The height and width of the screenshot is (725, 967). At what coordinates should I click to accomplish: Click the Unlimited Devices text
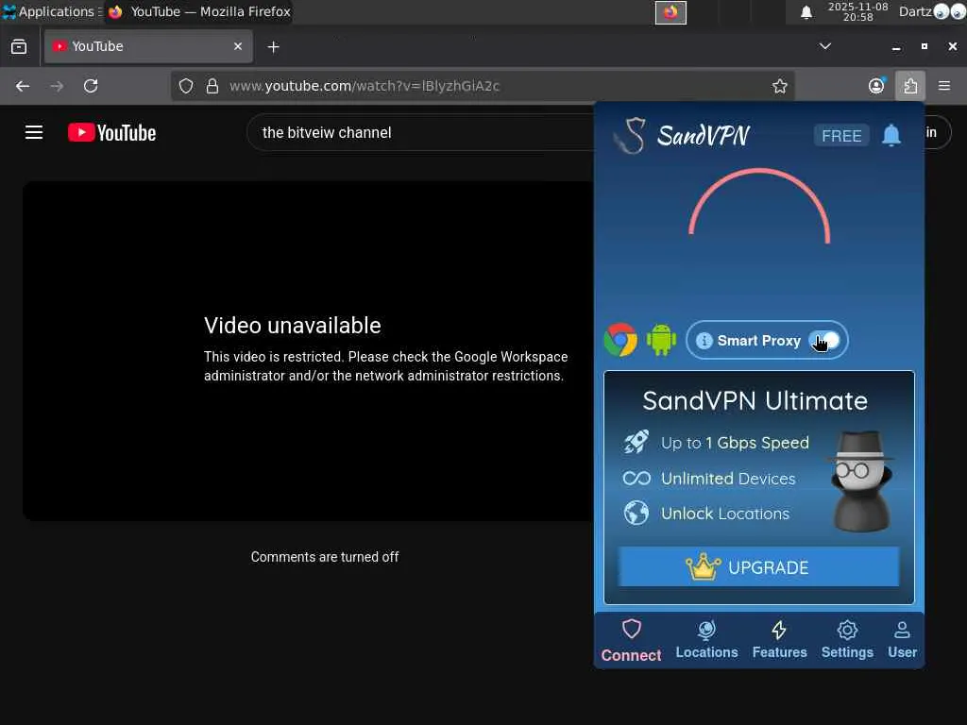728,479
